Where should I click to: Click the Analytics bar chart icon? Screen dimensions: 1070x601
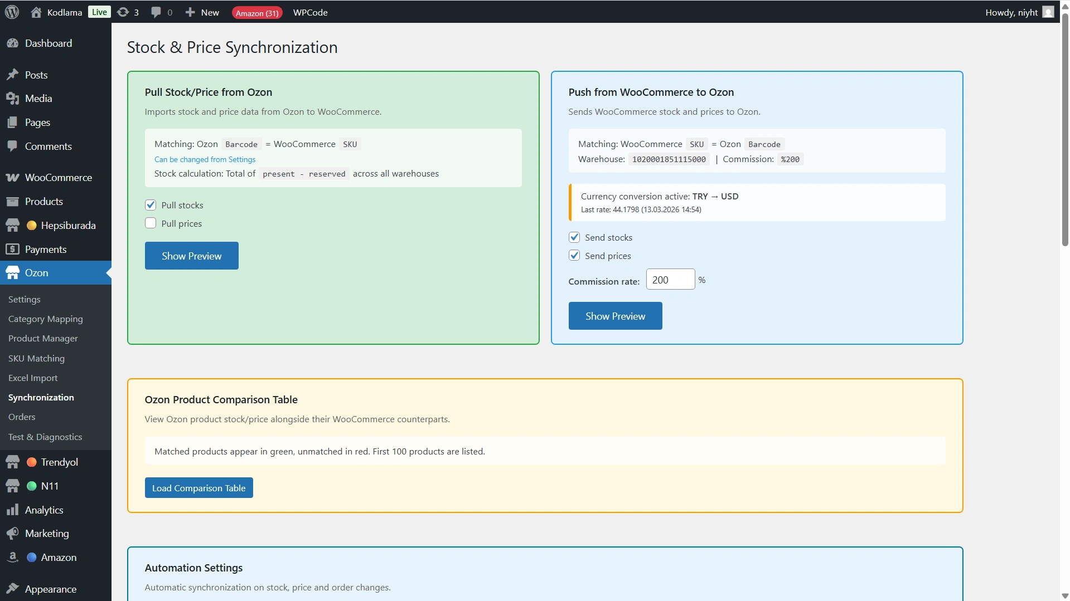click(12, 510)
